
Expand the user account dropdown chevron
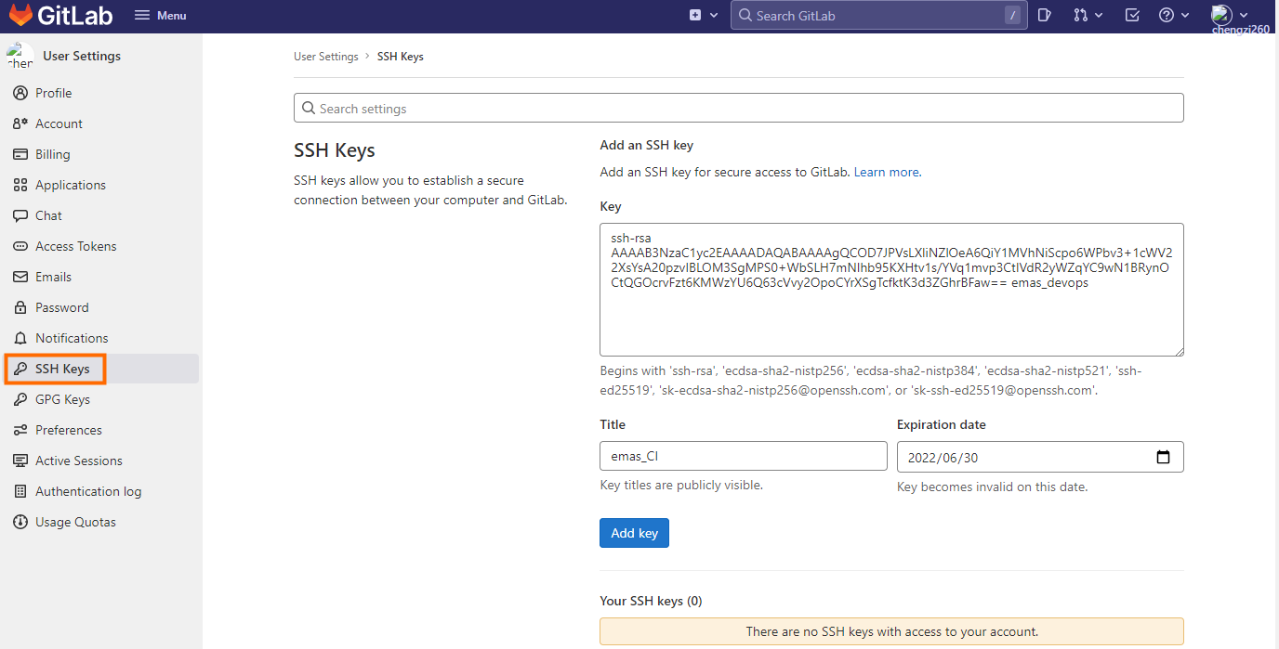point(1244,15)
